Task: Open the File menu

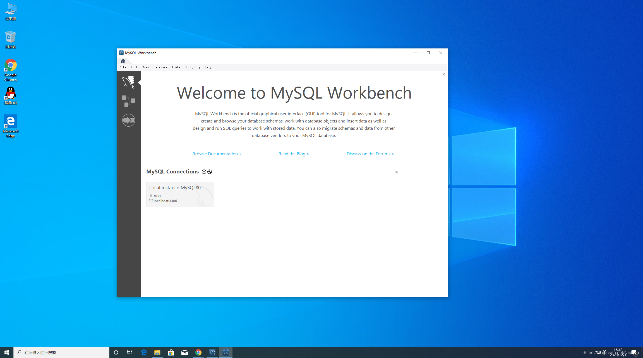Action: pyautogui.click(x=123, y=67)
